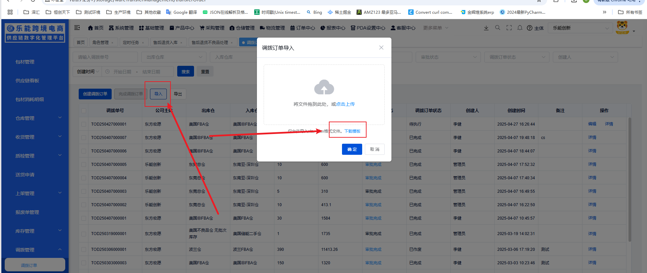Toggle fullscreen mode icon
Viewport: 647px width, 273px height.
click(x=509, y=28)
